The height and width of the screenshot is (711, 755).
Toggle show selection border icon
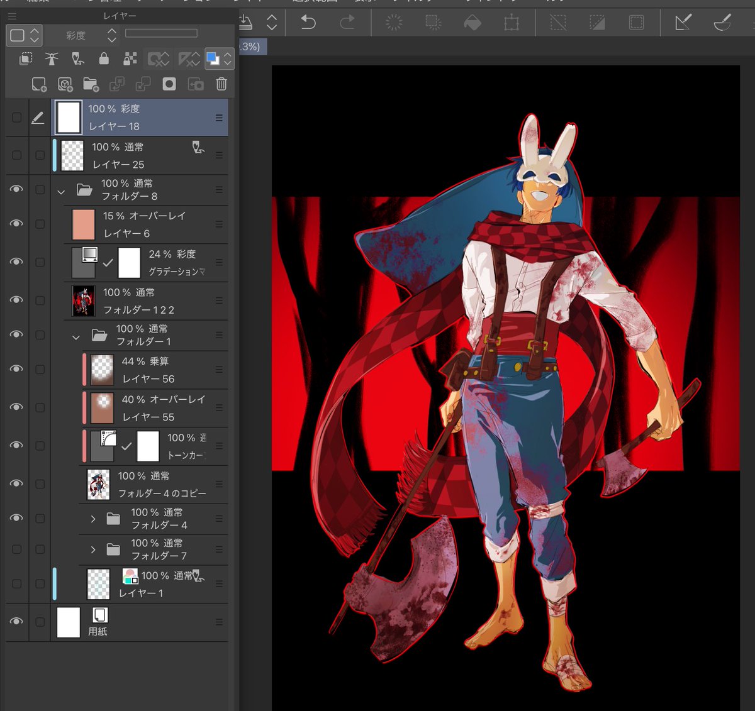point(636,23)
